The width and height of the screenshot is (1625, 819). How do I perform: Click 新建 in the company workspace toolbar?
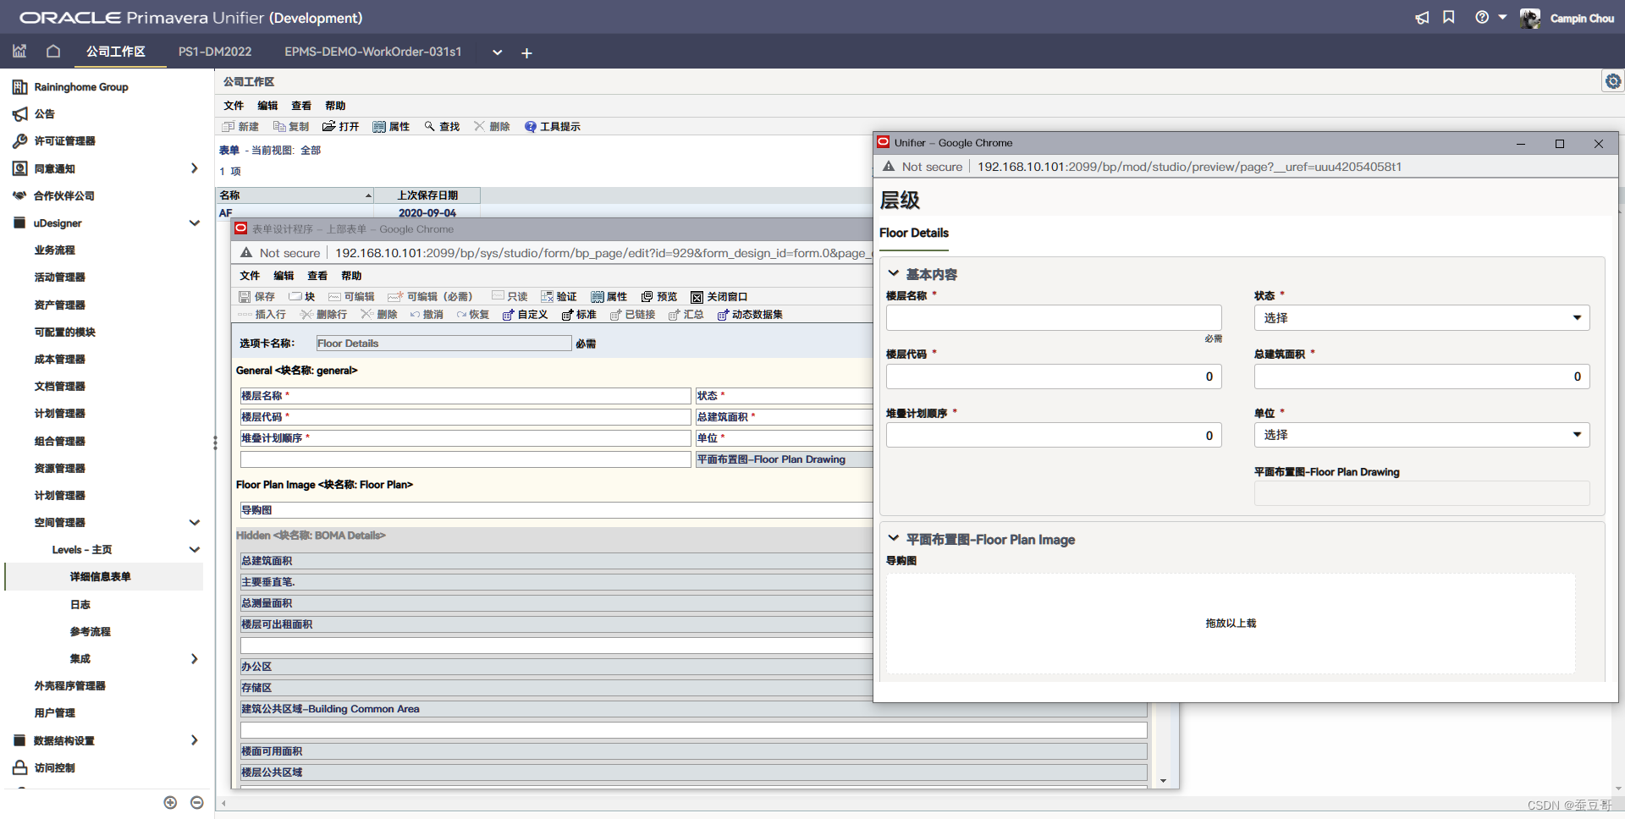pos(240,127)
